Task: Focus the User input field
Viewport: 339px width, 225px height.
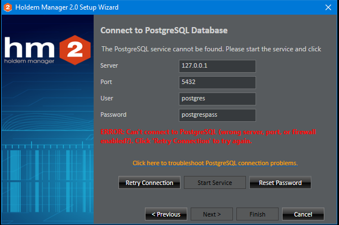Action: coord(217,99)
